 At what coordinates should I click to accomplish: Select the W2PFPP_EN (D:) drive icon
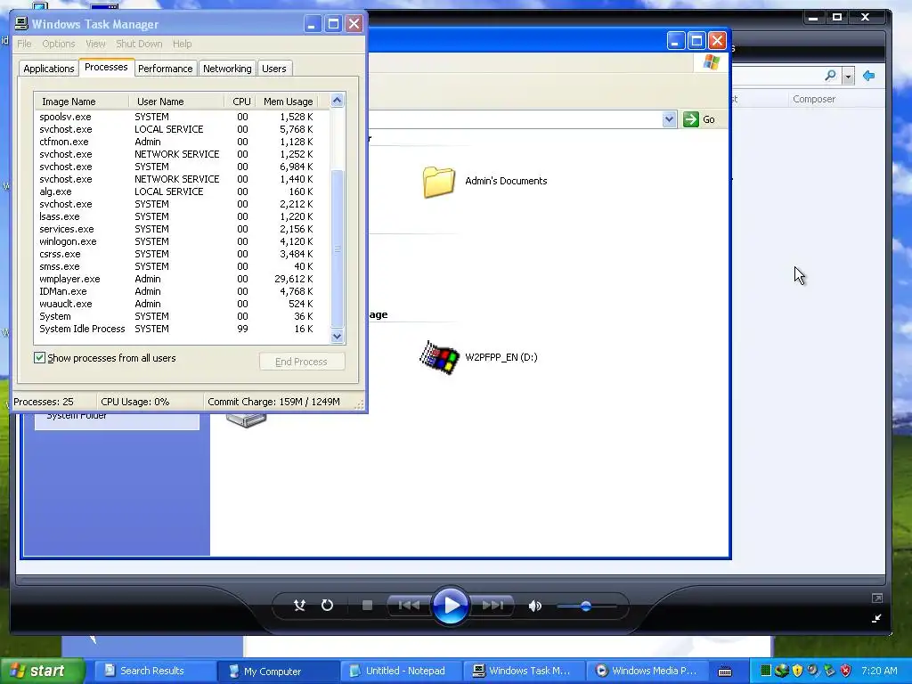439,358
